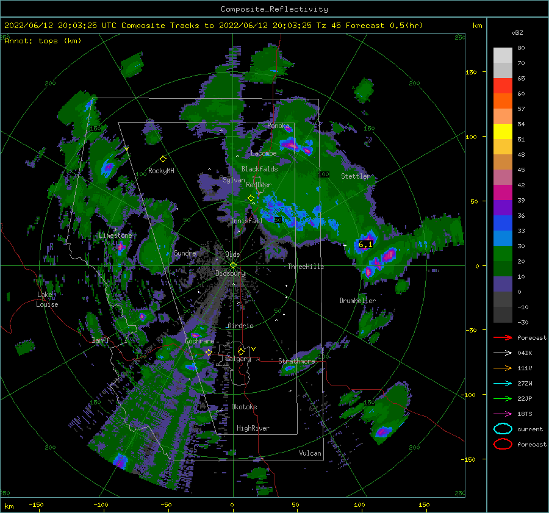Click the RockyMH label
Screen dimensions: 549x513
coord(161,171)
